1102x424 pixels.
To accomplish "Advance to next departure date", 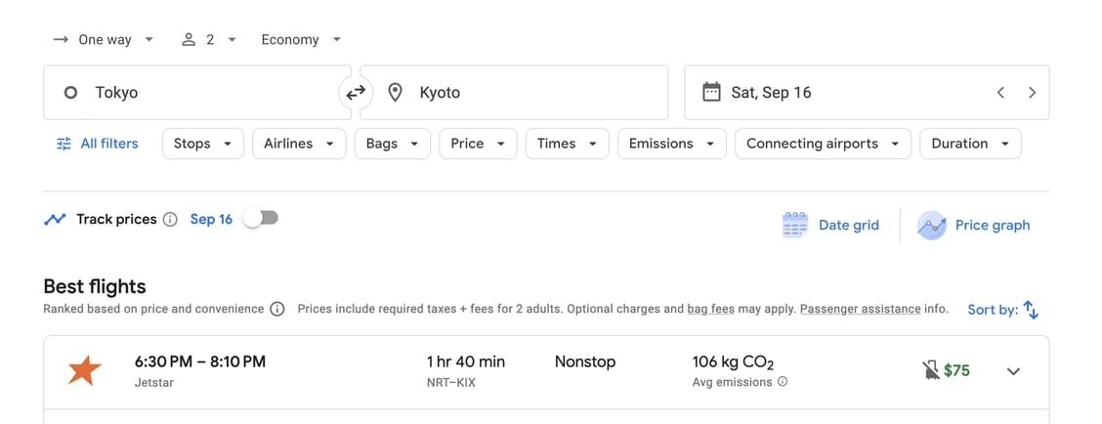I will click(x=1032, y=93).
